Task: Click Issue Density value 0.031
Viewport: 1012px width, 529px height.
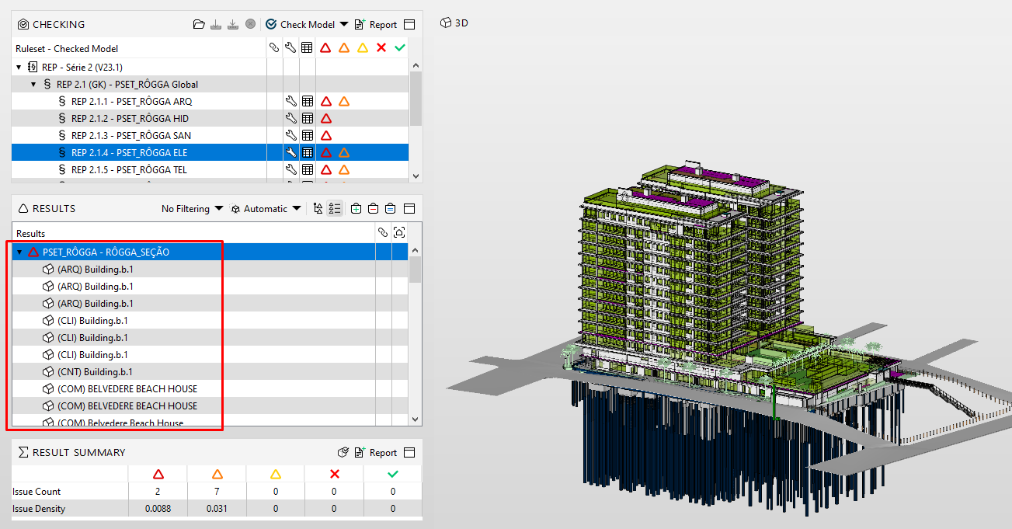Action: [217, 508]
